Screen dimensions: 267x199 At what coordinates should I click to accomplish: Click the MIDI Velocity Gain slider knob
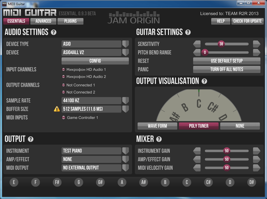(x=227, y=168)
